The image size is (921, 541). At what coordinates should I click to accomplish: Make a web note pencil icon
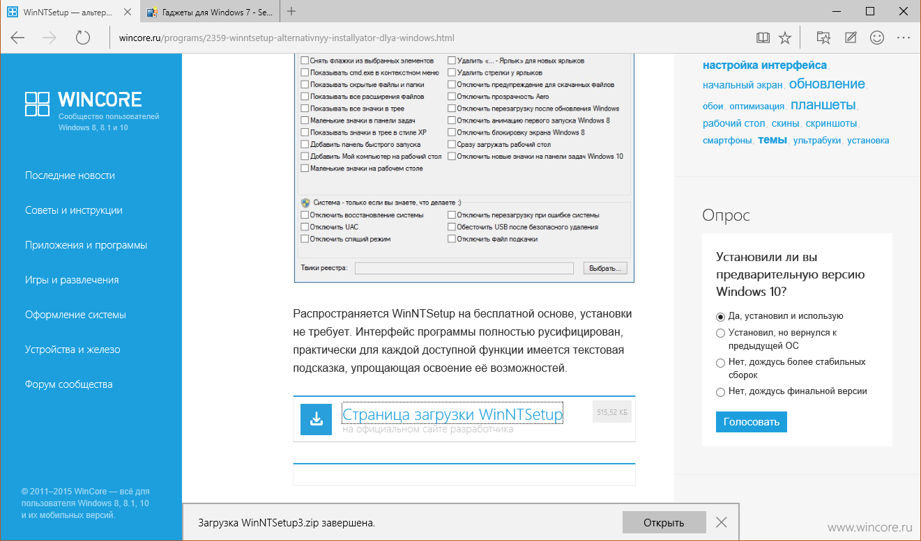851,38
